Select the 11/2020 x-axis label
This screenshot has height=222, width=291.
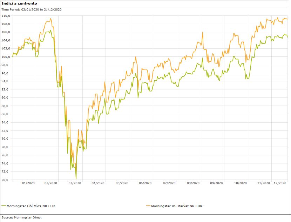coord(263,183)
